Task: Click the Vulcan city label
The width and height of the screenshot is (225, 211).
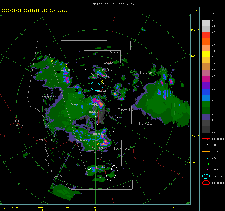Action: coord(127,186)
